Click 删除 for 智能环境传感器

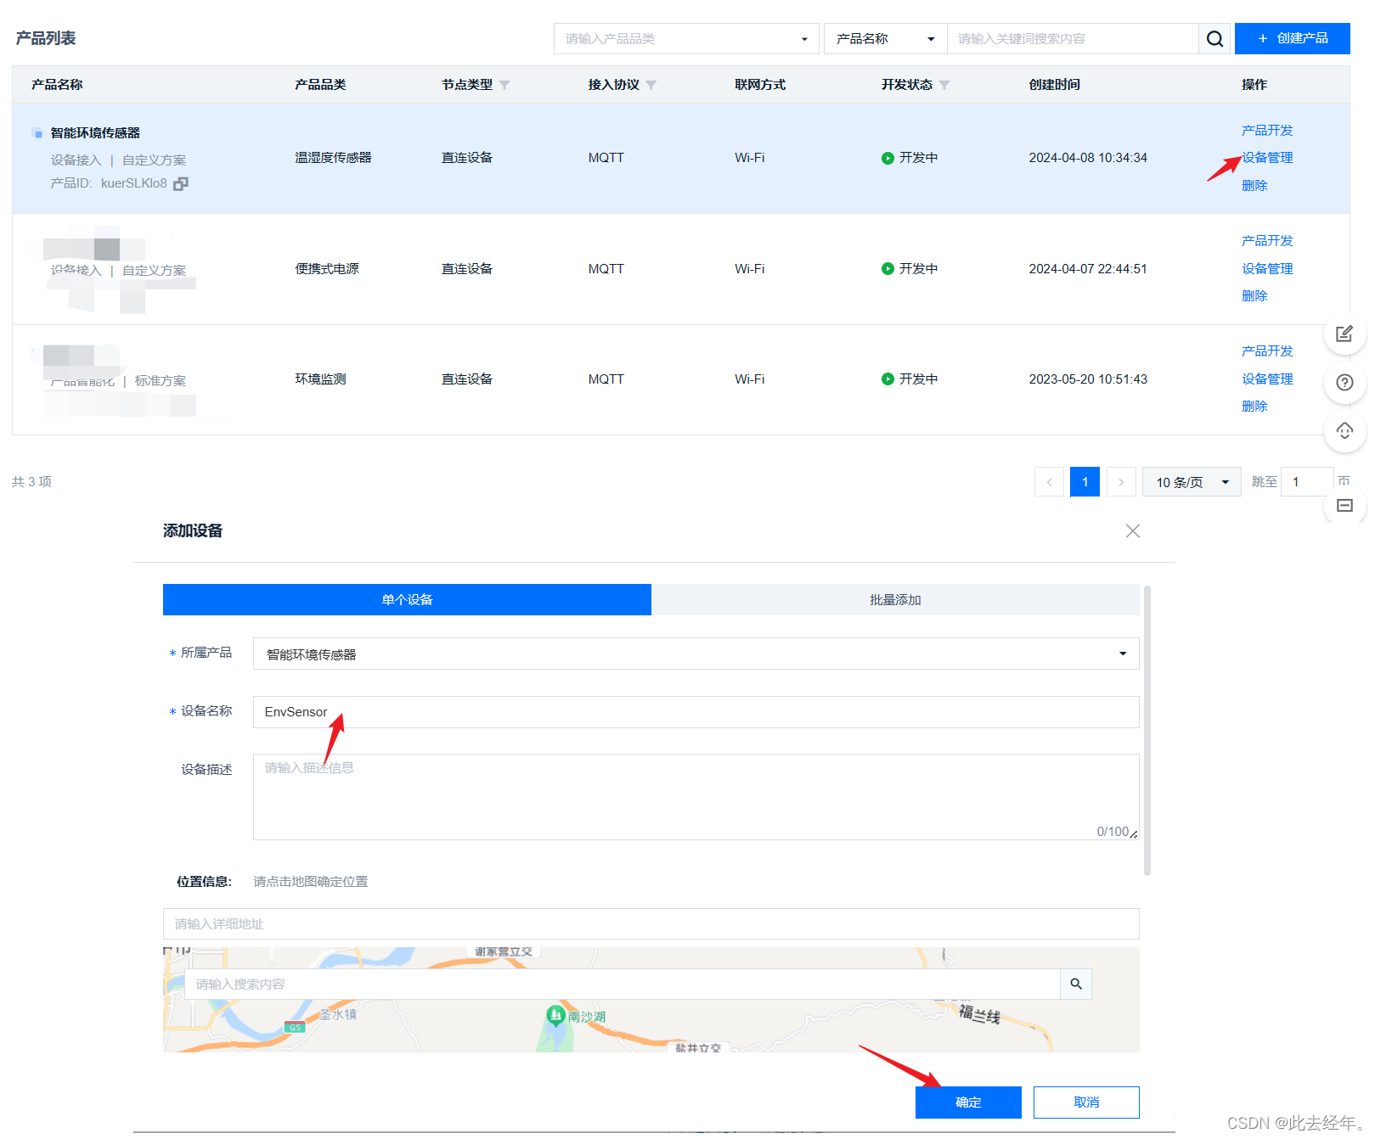coord(1254,186)
